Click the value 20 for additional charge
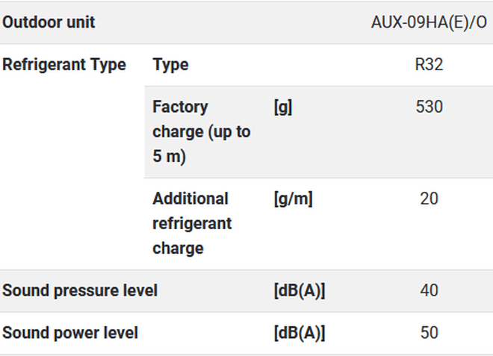 coord(429,199)
